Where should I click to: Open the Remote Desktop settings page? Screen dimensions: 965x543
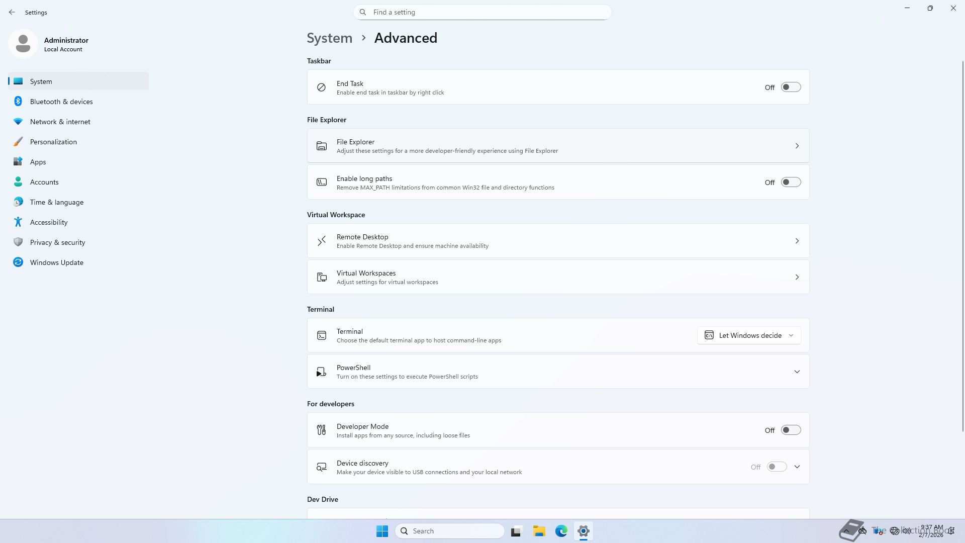click(x=558, y=241)
